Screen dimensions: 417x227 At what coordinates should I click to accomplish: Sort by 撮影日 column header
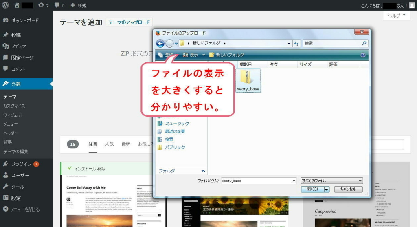(x=252, y=64)
